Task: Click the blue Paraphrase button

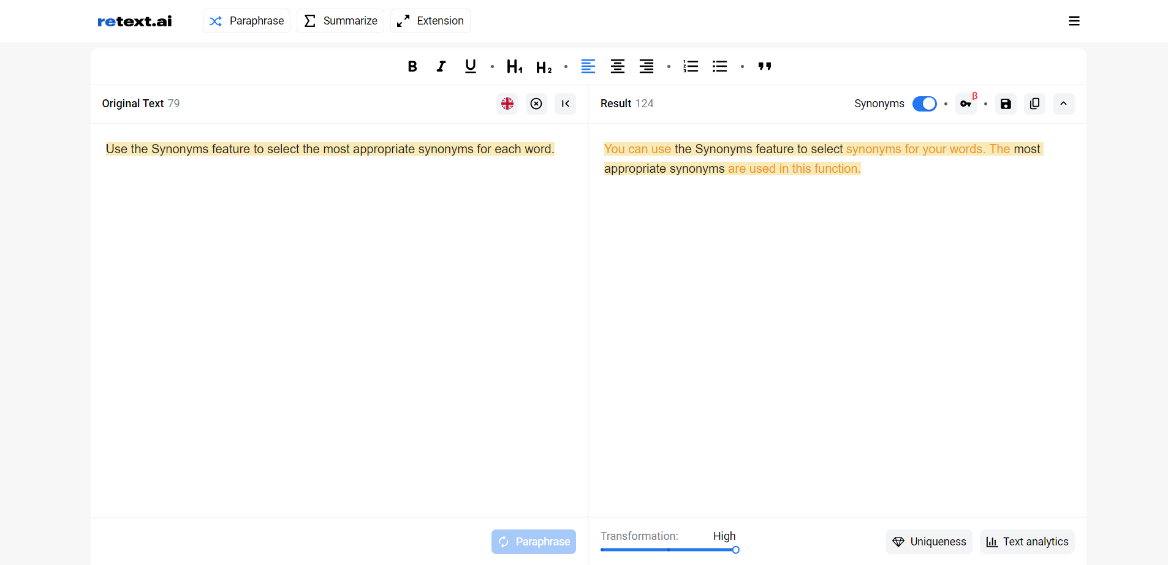Action: click(x=533, y=542)
